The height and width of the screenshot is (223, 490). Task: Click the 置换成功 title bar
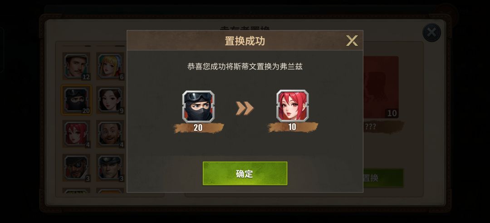click(245, 41)
